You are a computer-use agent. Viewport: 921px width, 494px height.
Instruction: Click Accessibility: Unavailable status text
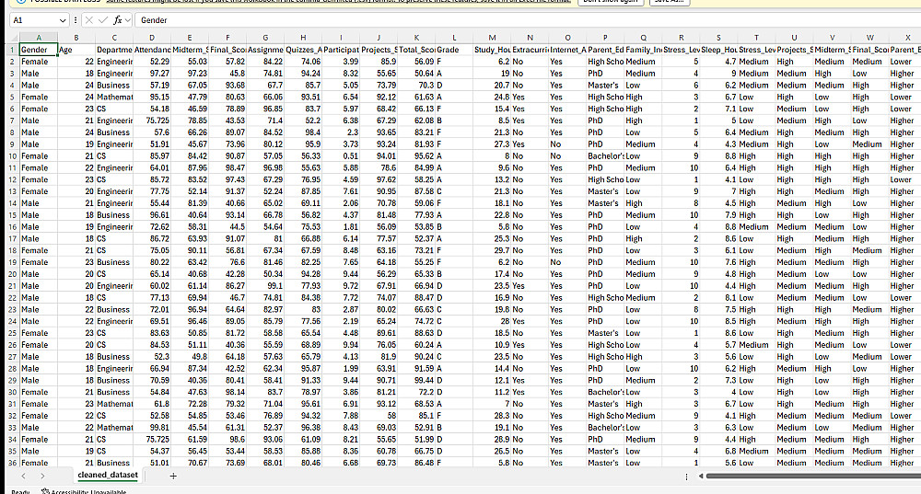88,491
